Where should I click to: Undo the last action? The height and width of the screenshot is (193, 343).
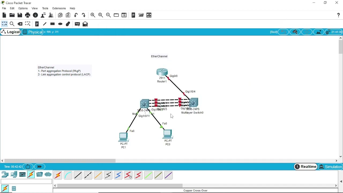(x=76, y=15)
